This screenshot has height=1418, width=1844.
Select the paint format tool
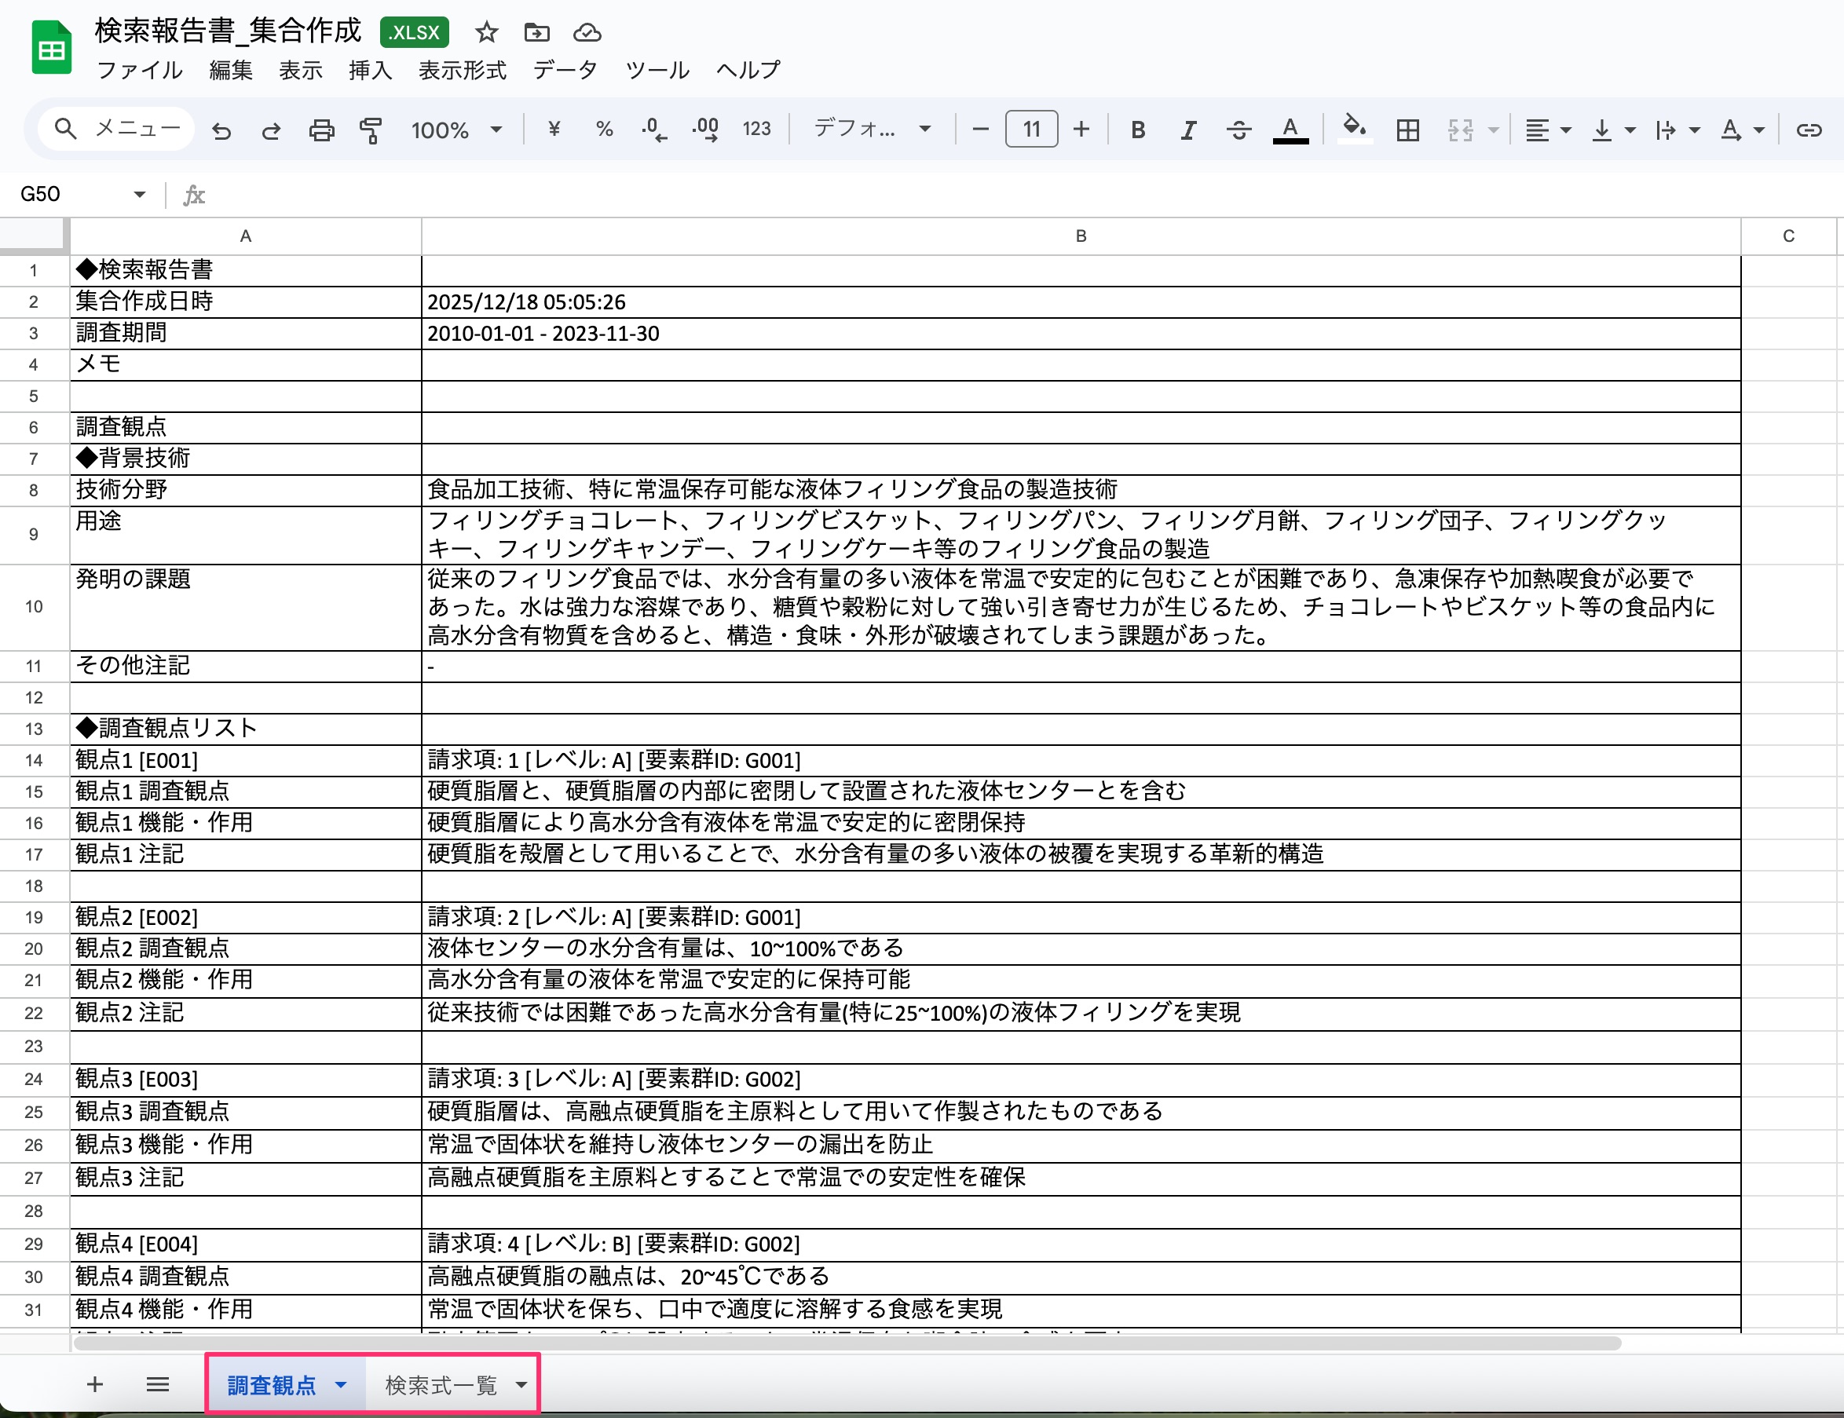(x=371, y=130)
